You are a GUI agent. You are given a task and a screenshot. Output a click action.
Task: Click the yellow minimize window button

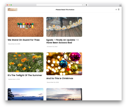[9, 5]
